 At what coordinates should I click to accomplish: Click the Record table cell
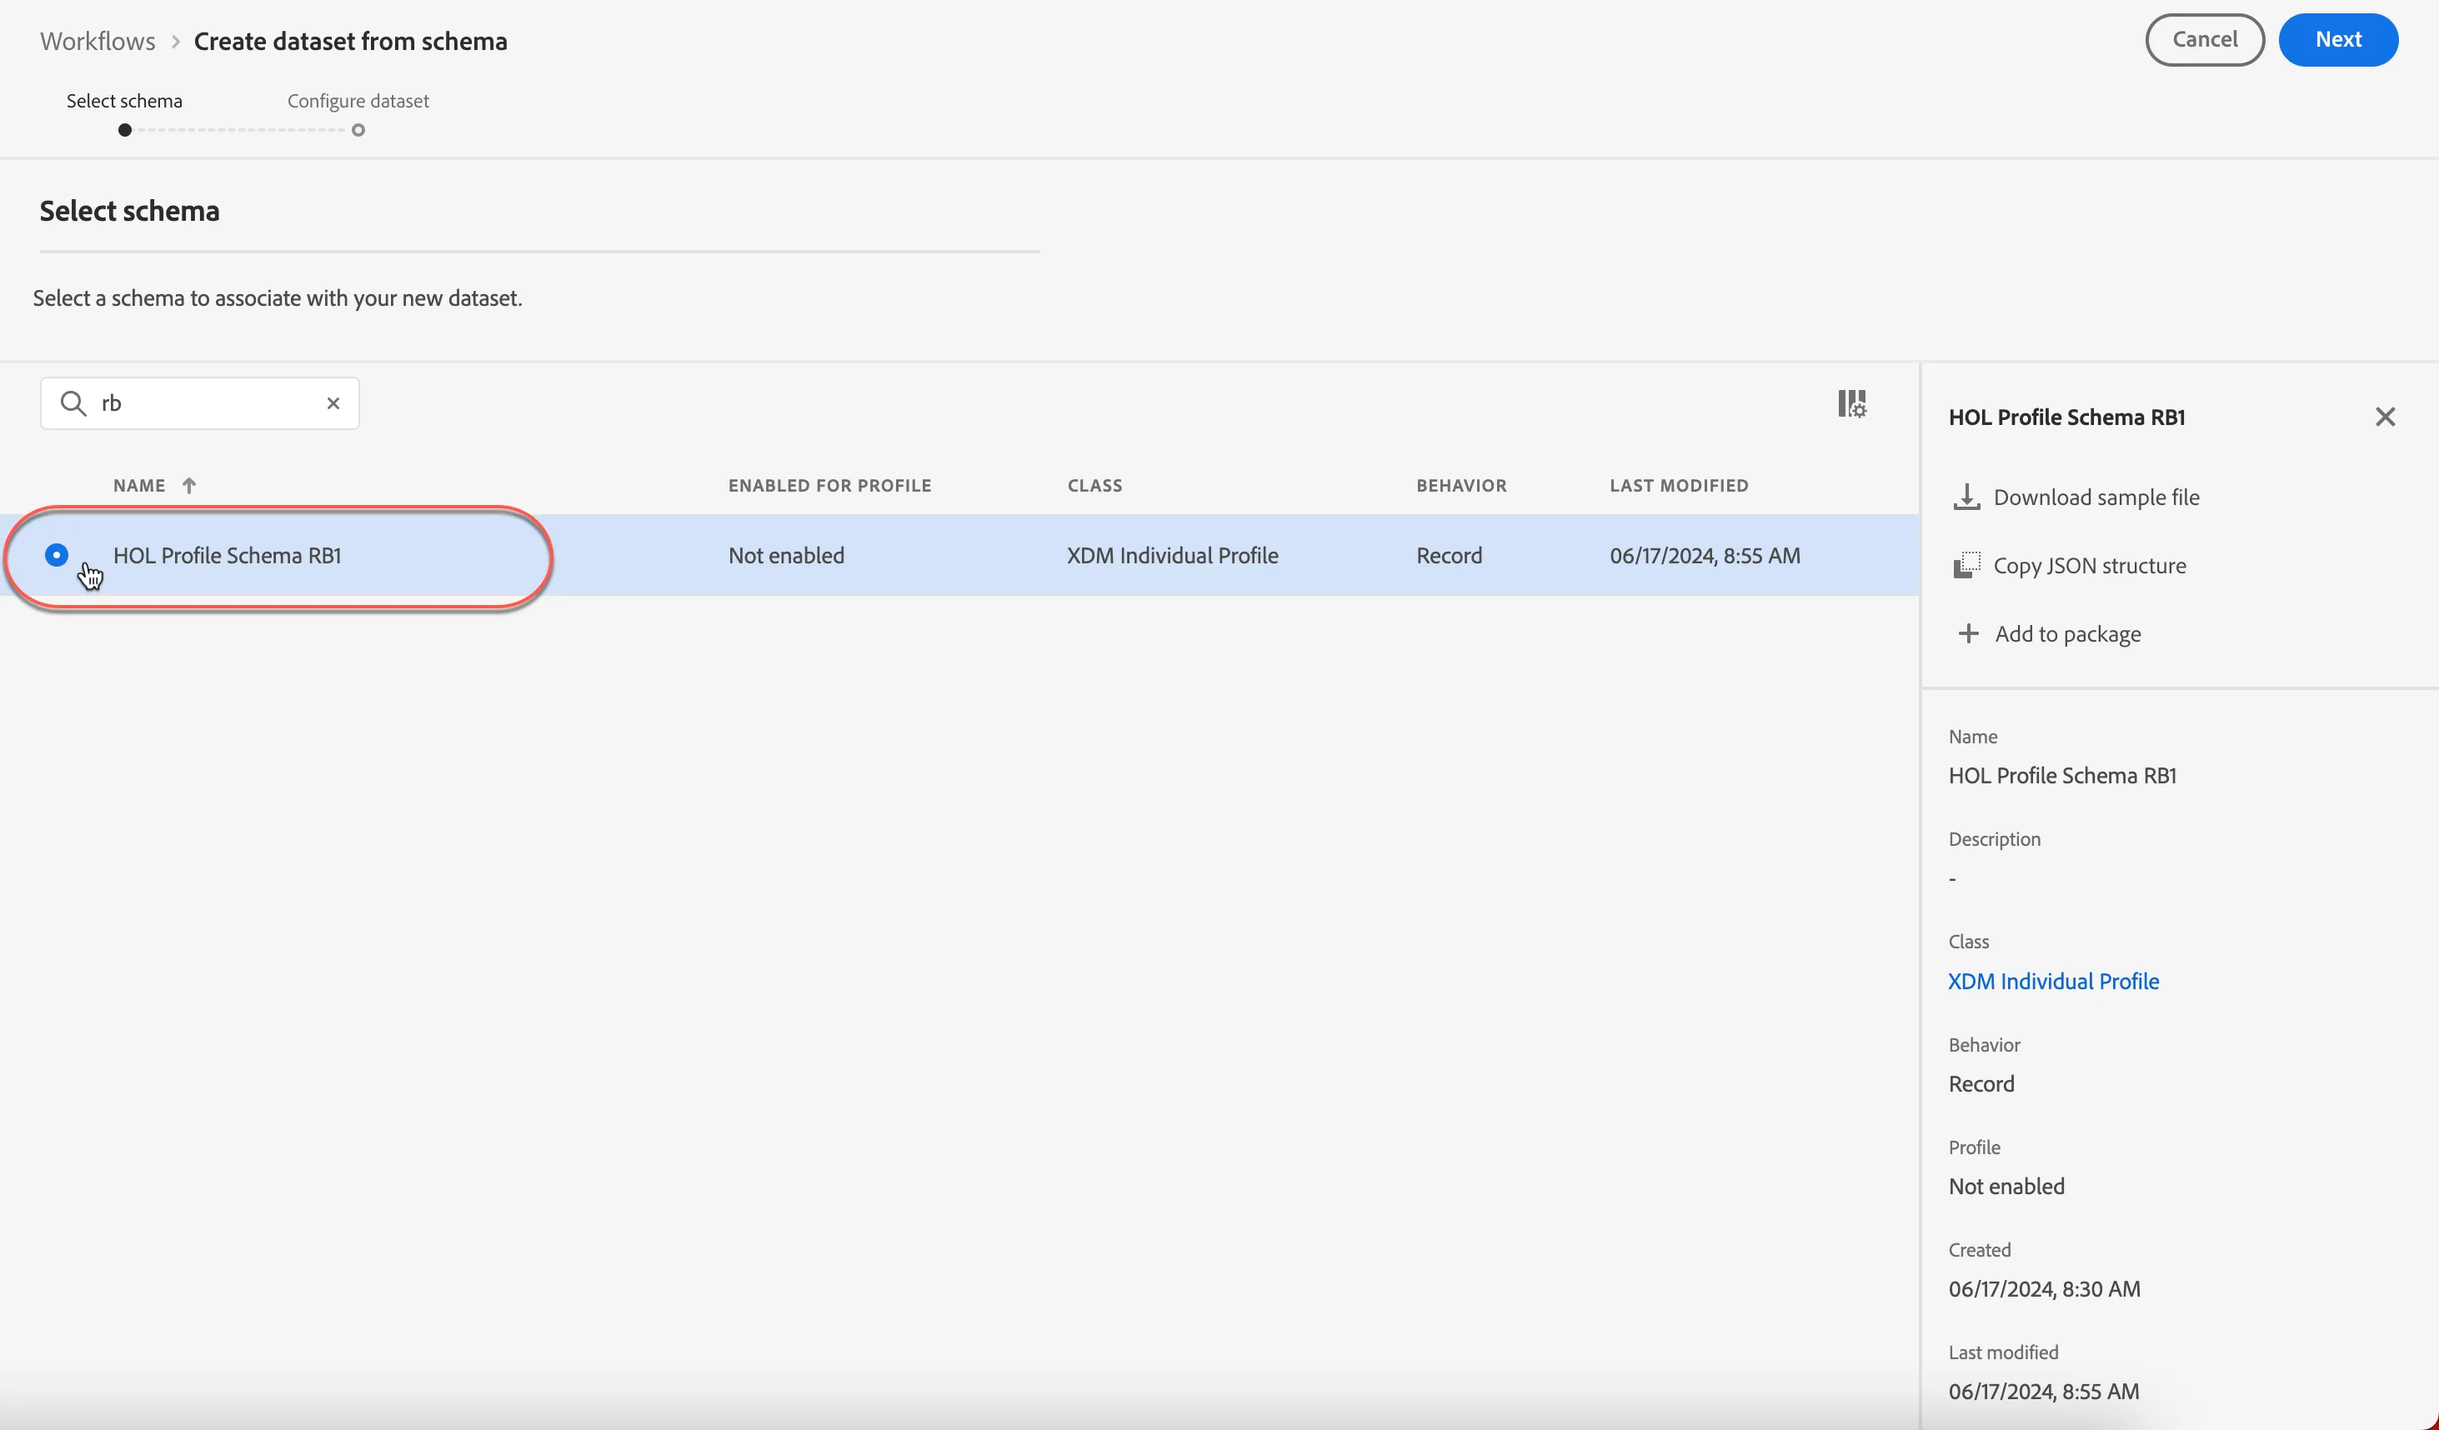click(x=1449, y=555)
